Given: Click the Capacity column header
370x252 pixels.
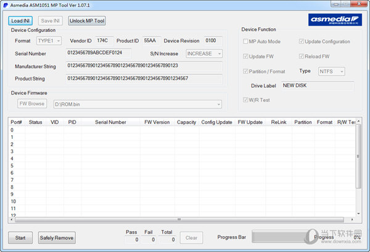Looking at the screenshot, I should coord(187,122).
